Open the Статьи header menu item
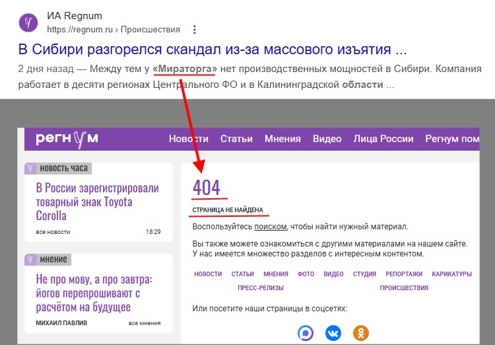 click(236, 139)
